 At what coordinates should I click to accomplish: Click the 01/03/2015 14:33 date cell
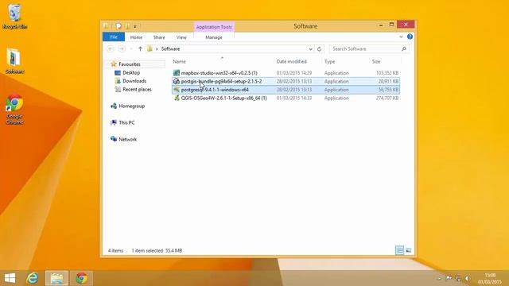pos(294,98)
